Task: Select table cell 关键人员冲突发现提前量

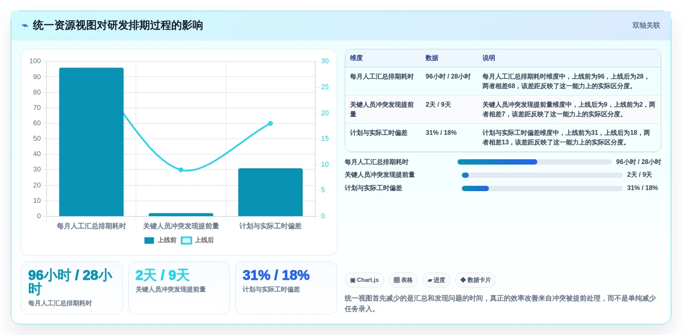Action: [382, 109]
